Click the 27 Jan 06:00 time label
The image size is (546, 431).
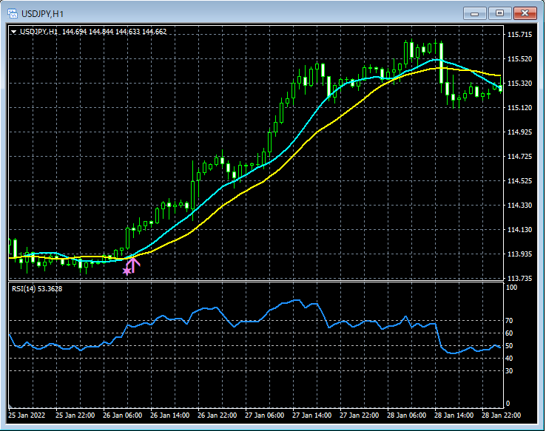265,415
